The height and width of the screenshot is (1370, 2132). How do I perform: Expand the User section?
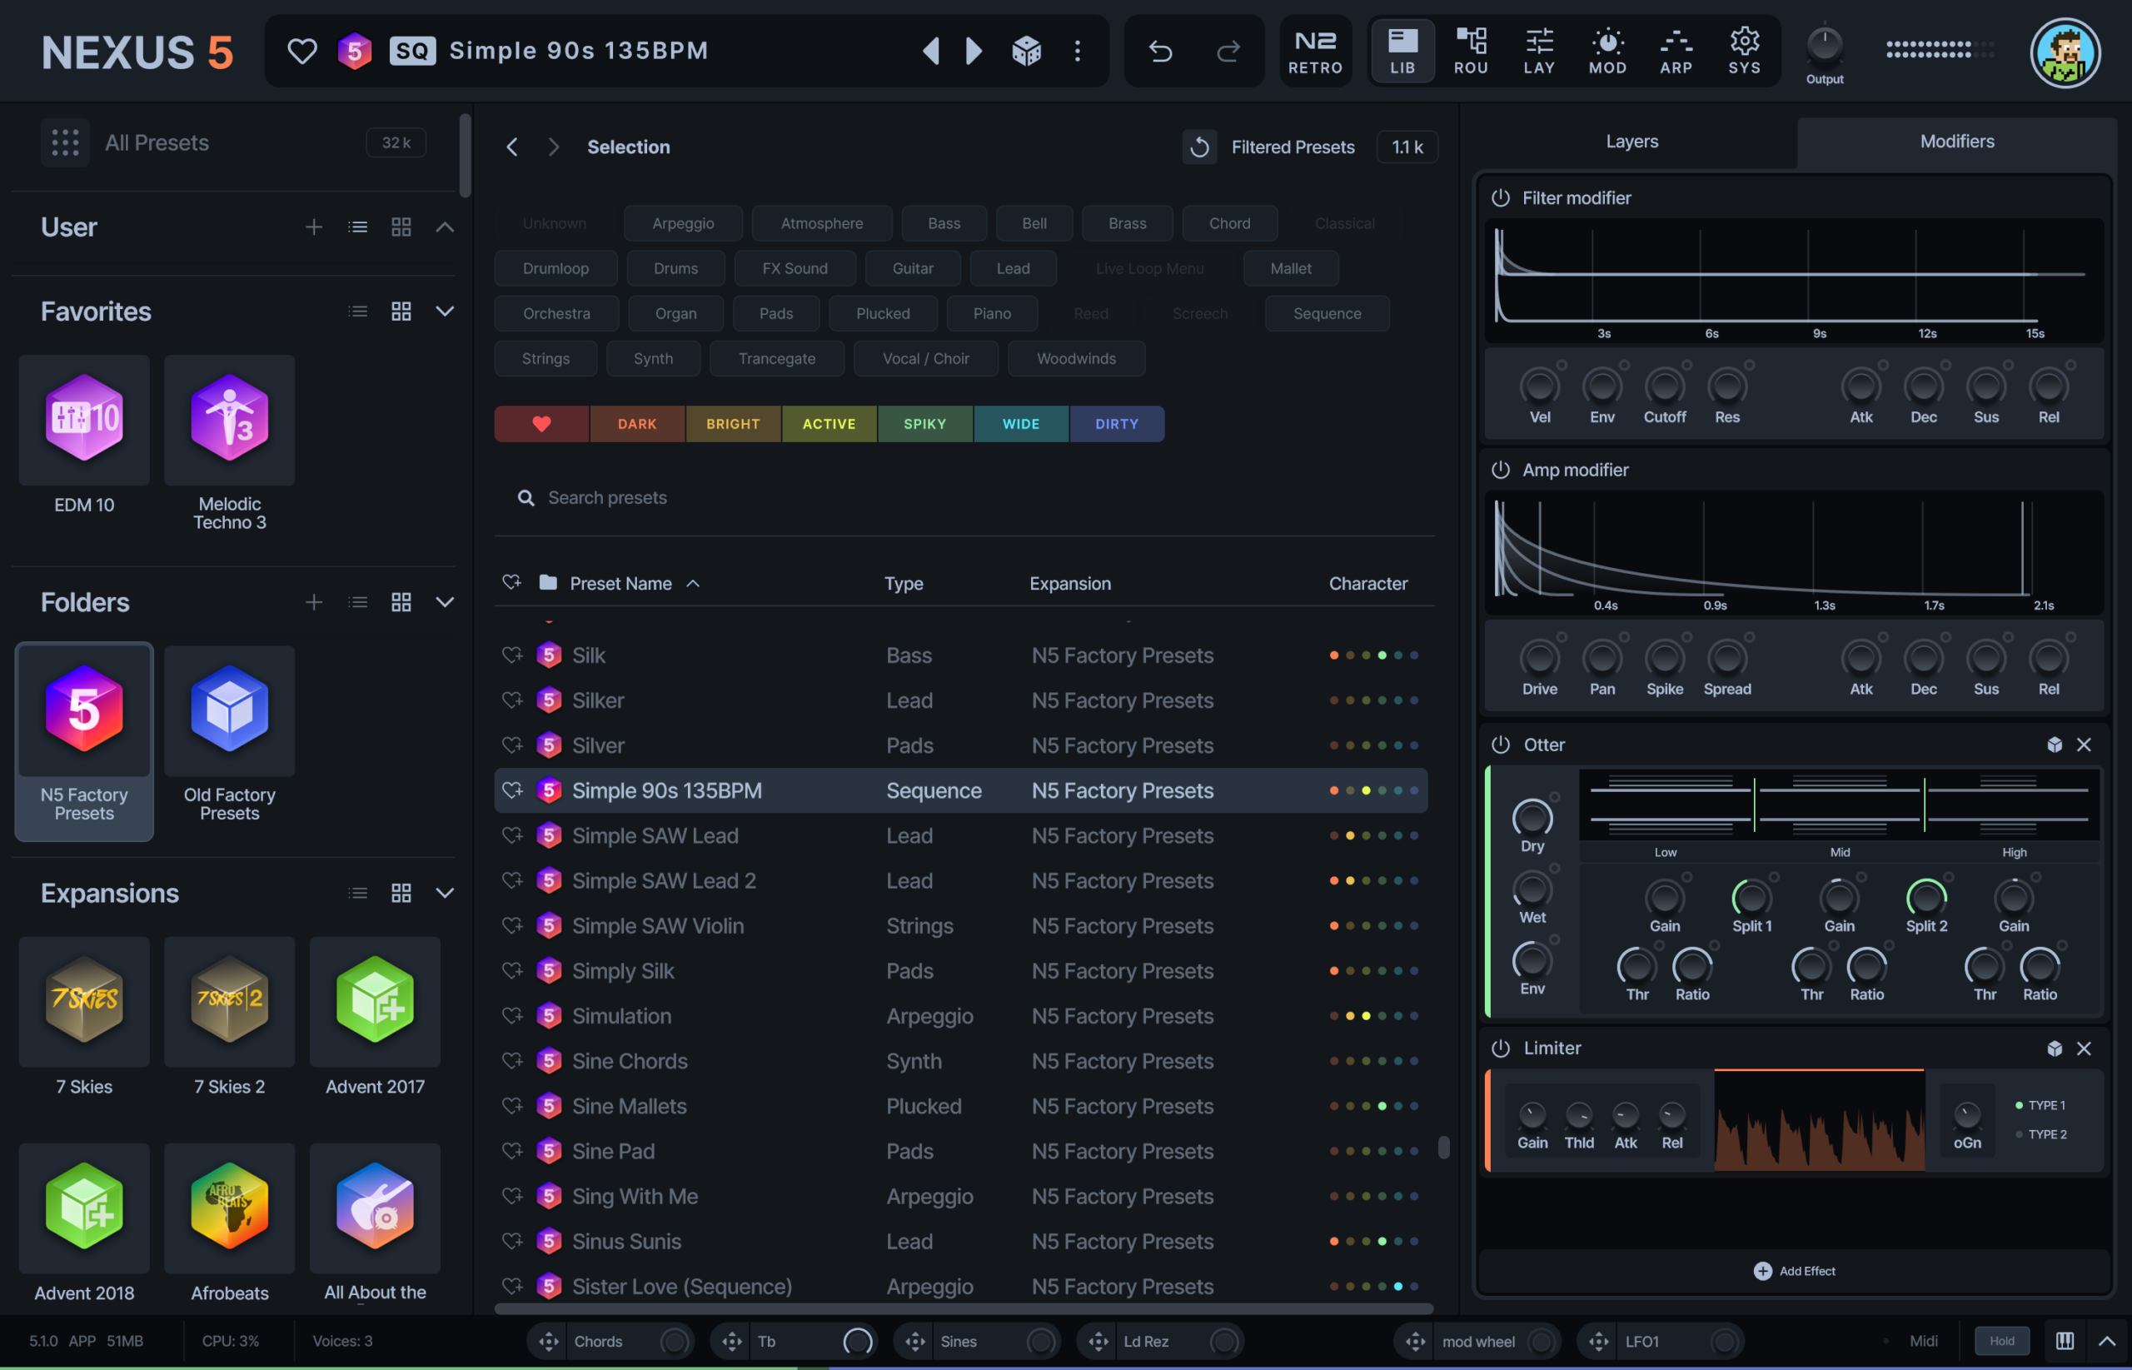coord(445,227)
